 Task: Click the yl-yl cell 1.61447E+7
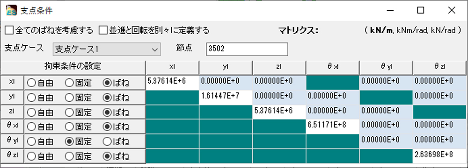[226, 98]
